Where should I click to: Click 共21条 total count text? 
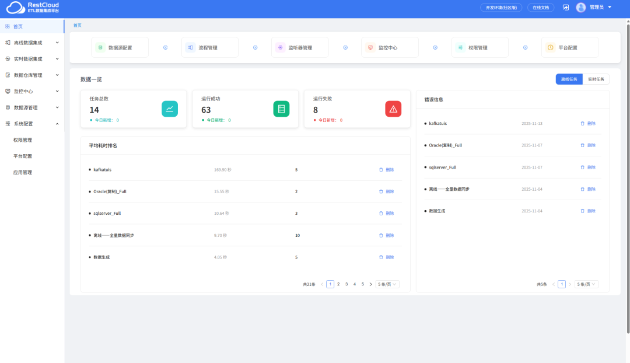[x=309, y=284]
